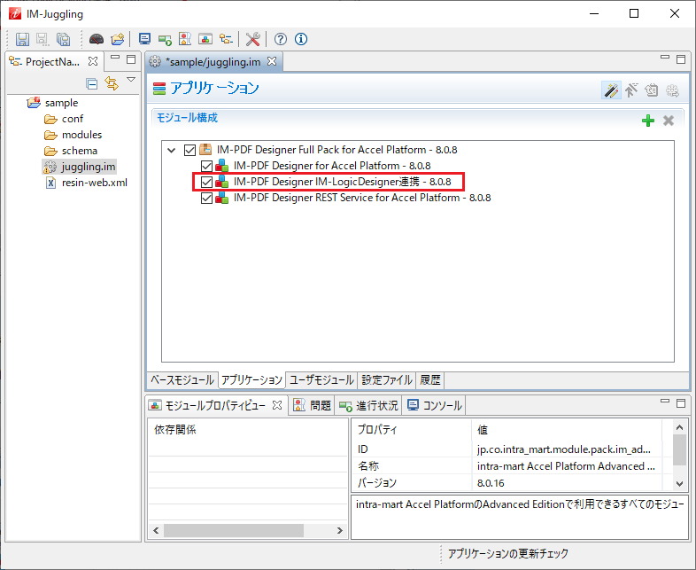696x570 pixels.
Task: Click the magic wand wizard icon
Action: tap(611, 90)
